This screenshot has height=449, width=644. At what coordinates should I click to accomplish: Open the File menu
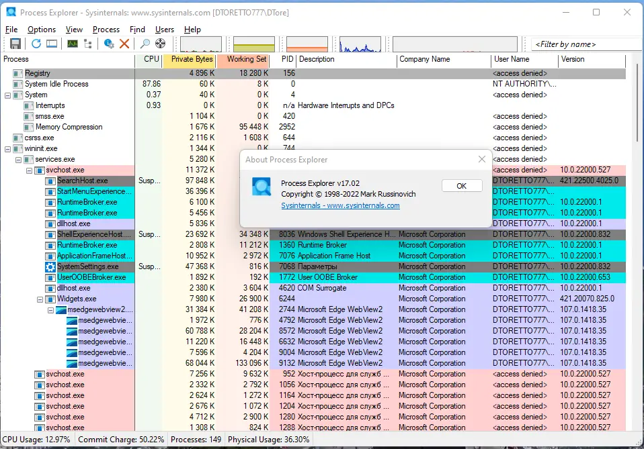click(x=11, y=30)
